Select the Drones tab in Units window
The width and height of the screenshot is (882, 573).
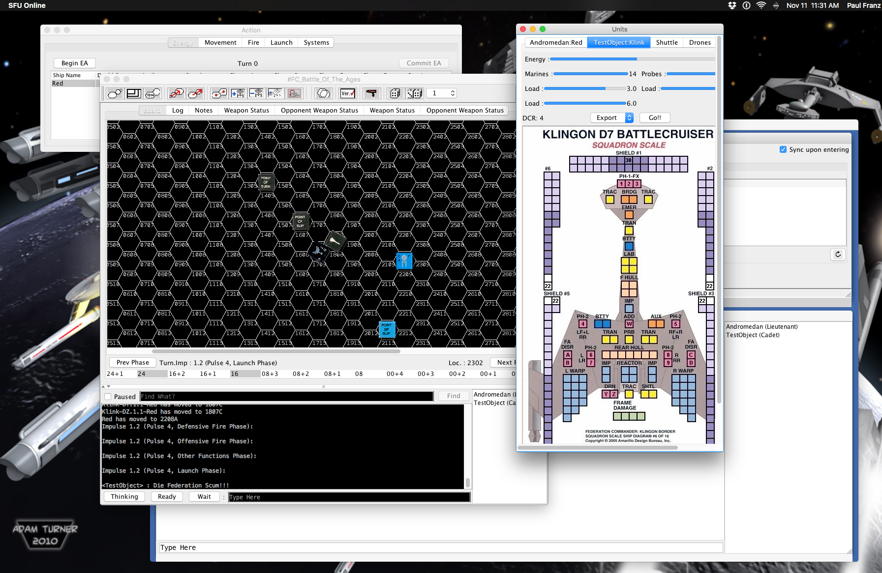(x=700, y=43)
